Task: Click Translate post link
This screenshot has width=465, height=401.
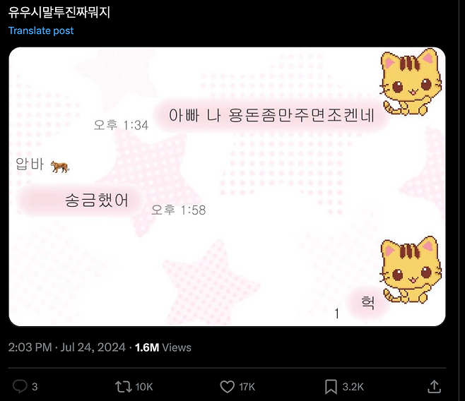Action: click(x=41, y=30)
